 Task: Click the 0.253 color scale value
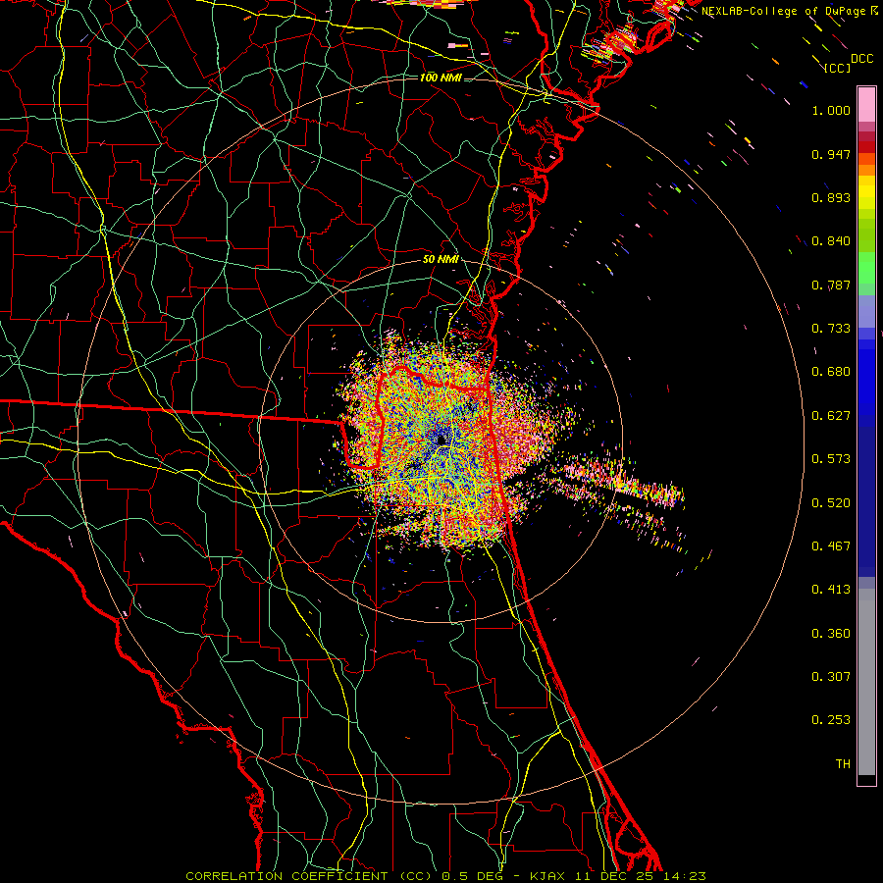pos(831,720)
